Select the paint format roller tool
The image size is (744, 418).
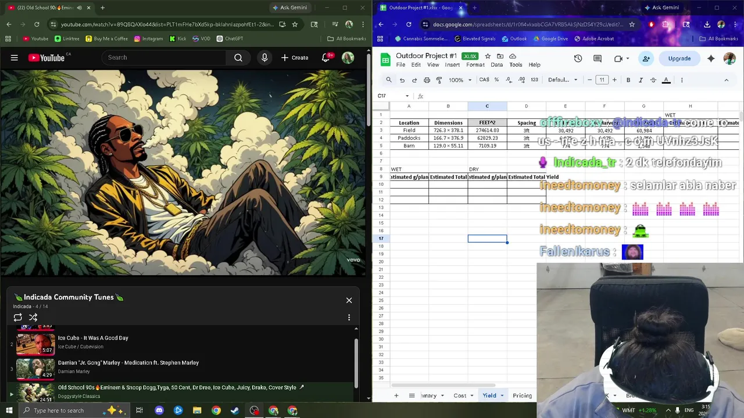439,80
